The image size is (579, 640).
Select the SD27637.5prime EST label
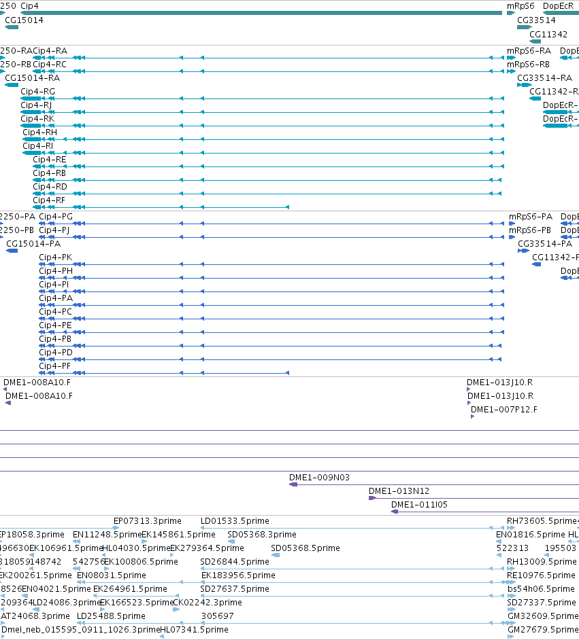click(235, 588)
